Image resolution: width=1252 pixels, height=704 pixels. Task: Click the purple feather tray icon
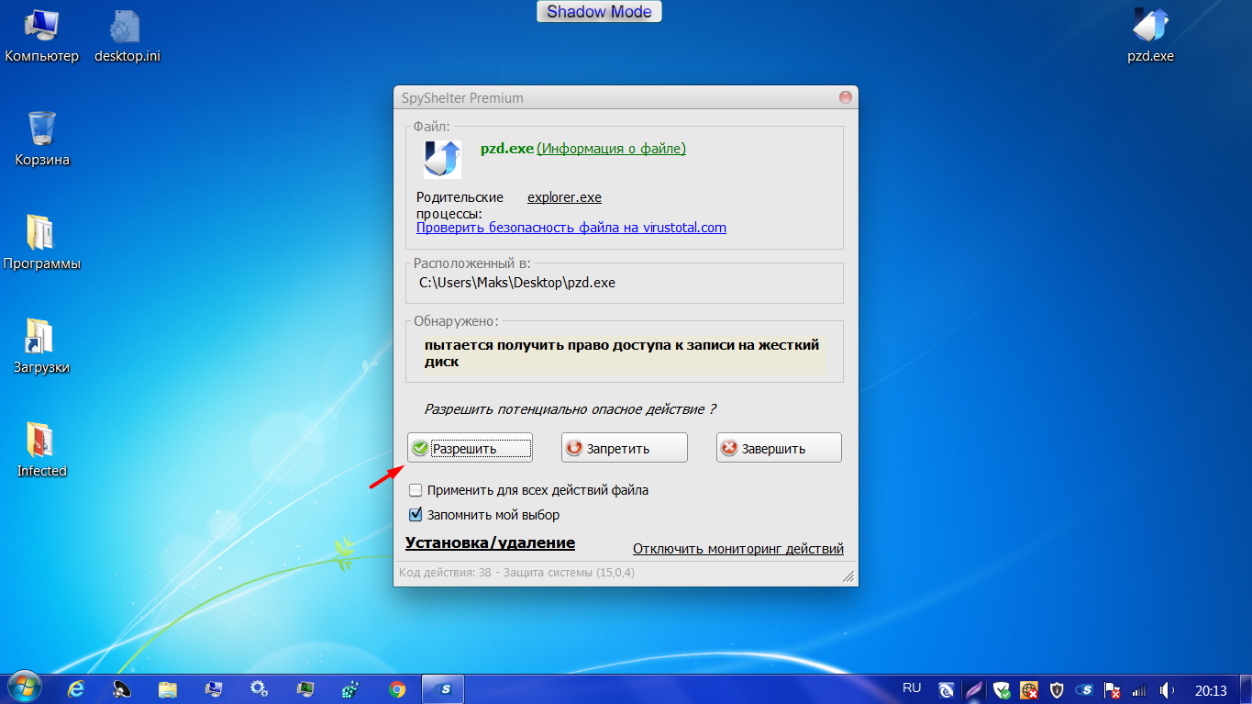click(974, 689)
